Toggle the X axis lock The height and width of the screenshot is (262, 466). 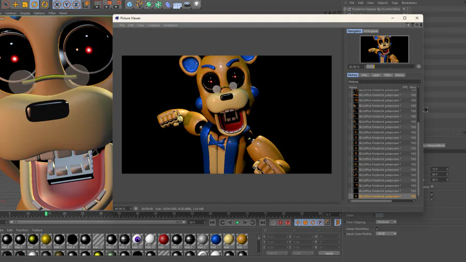[57, 5]
